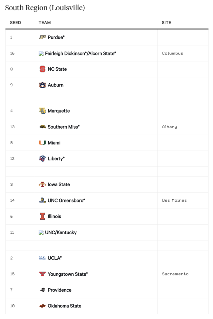The image size is (213, 319).
Task: Click the TEAM column header
Action: [45, 22]
